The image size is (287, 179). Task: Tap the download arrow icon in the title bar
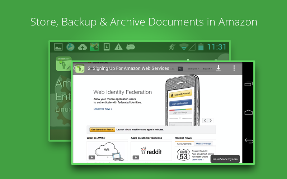tap(218, 68)
